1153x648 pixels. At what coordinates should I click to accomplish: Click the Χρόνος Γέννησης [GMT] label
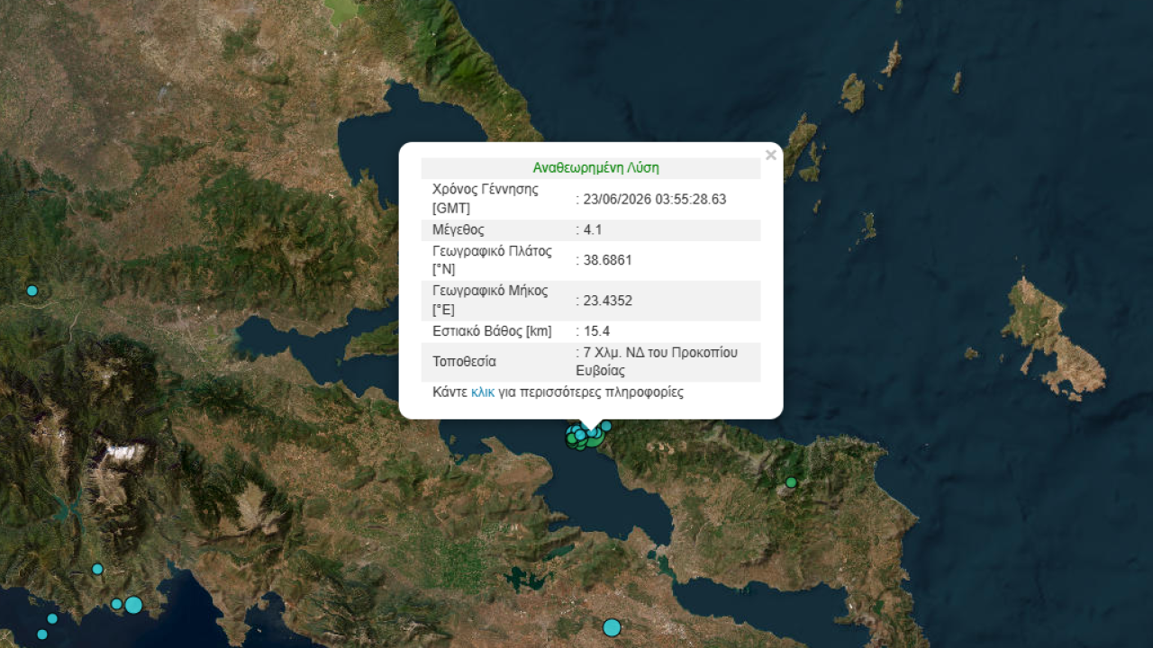click(x=486, y=199)
